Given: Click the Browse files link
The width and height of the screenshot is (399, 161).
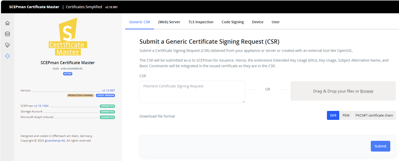Looking at the screenshot, I should pos(367,91).
